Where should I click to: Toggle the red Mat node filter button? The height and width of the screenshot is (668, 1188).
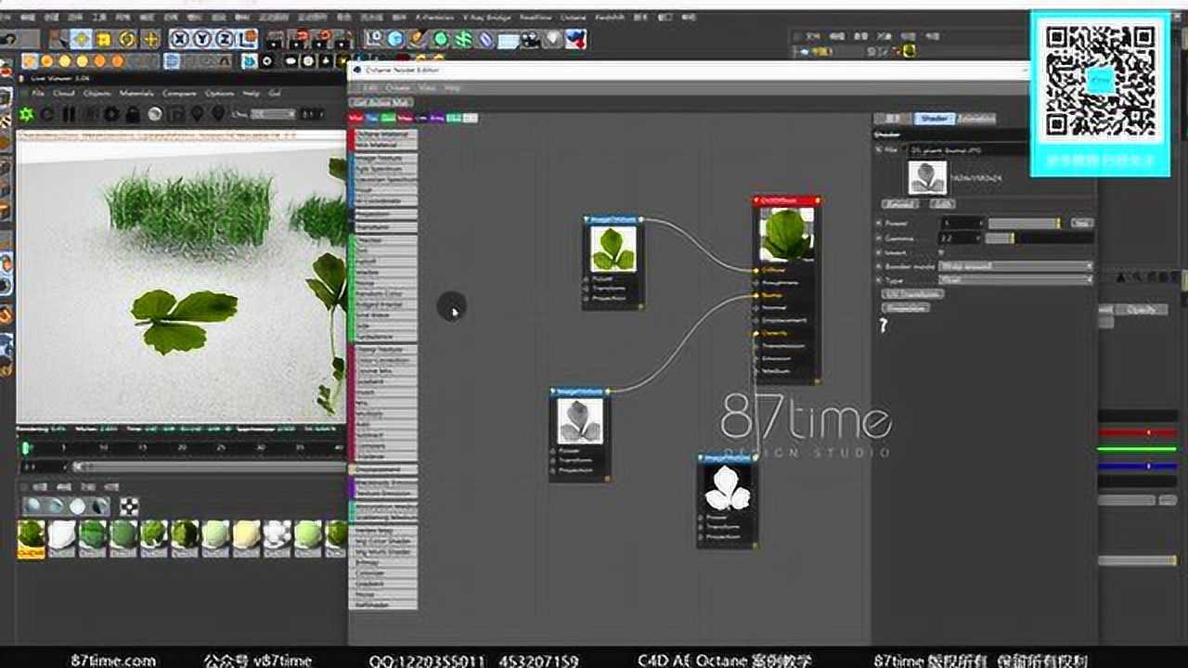355,118
